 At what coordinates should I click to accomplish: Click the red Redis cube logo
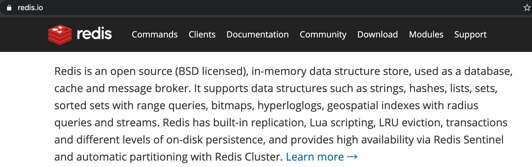60,35
